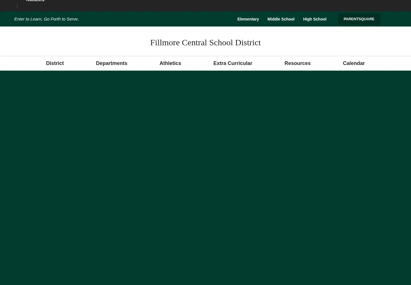Click the Translate option in top bar
Viewport: 411px width, 285px height.
[35, 1]
